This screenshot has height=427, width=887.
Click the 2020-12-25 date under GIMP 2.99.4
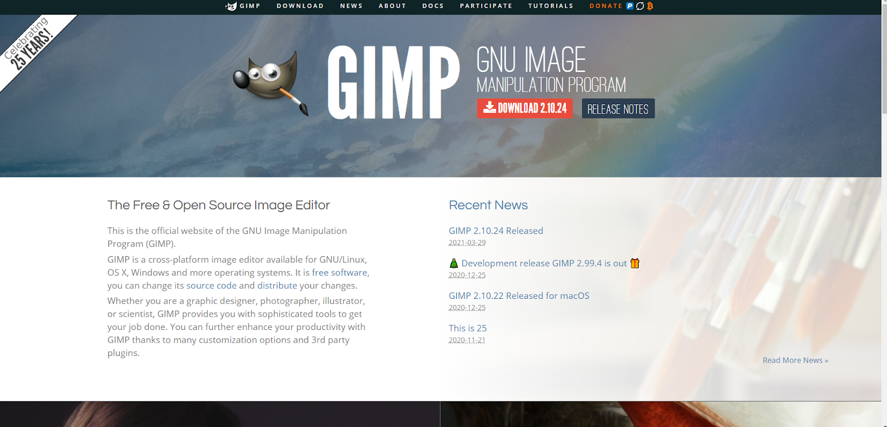467,276
